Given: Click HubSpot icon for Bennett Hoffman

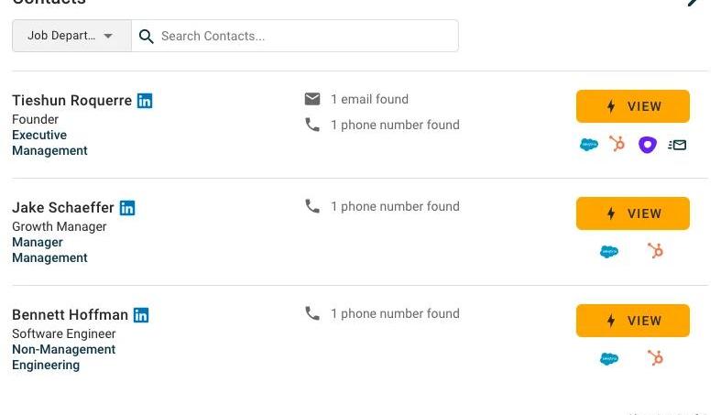Looking at the screenshot, I should 655,358.
